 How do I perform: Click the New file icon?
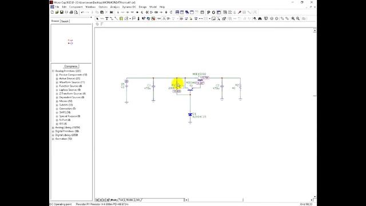pyautogui.click(x=52, y=12)
